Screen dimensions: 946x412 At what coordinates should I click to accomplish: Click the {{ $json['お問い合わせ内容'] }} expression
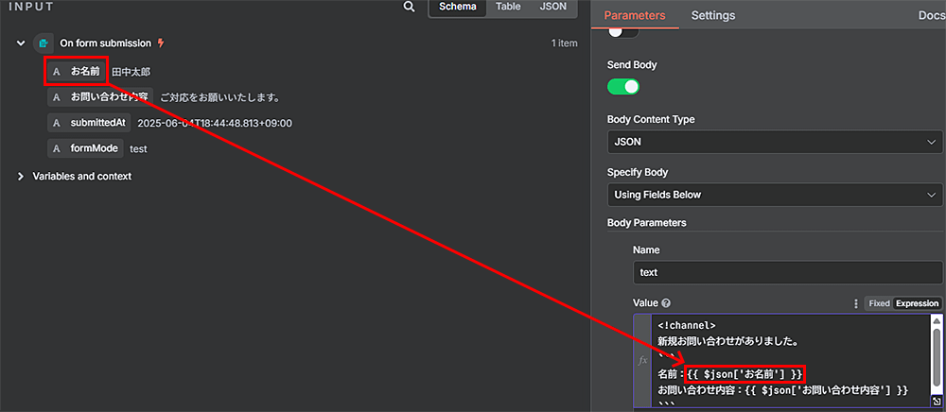827,390
